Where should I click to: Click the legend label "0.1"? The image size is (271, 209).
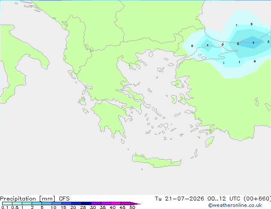coord(5,207)
